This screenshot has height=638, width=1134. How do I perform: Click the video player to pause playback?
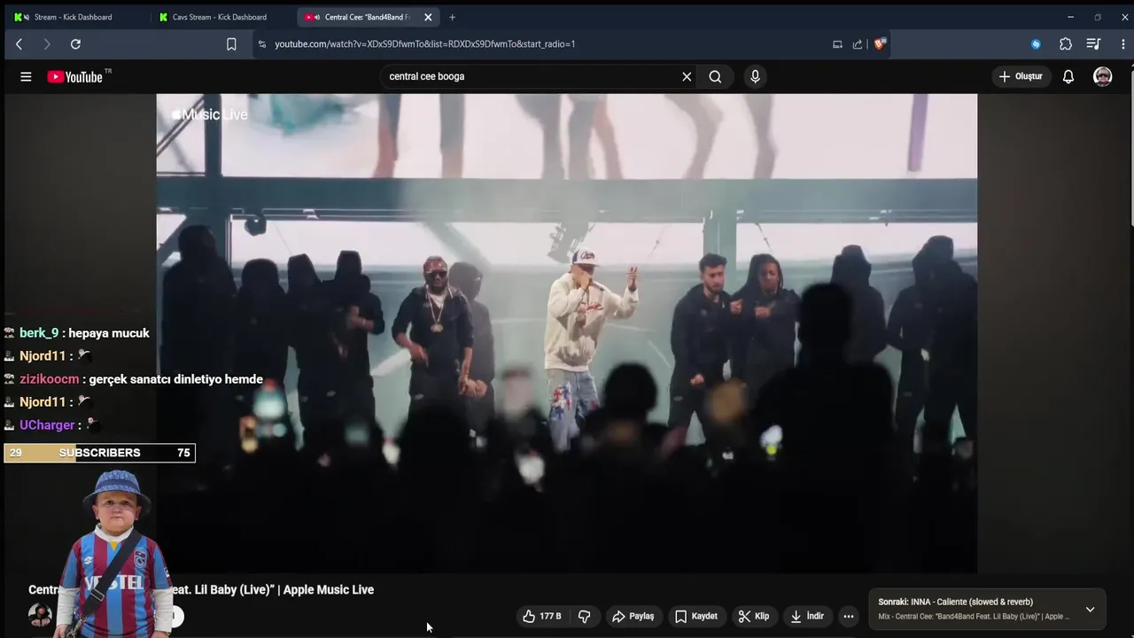click(x=567, y=333)
